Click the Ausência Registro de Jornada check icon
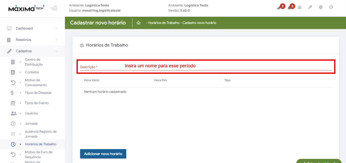This screenshot has height=163, width=346. pyautogui.click(x=13, y=134)
